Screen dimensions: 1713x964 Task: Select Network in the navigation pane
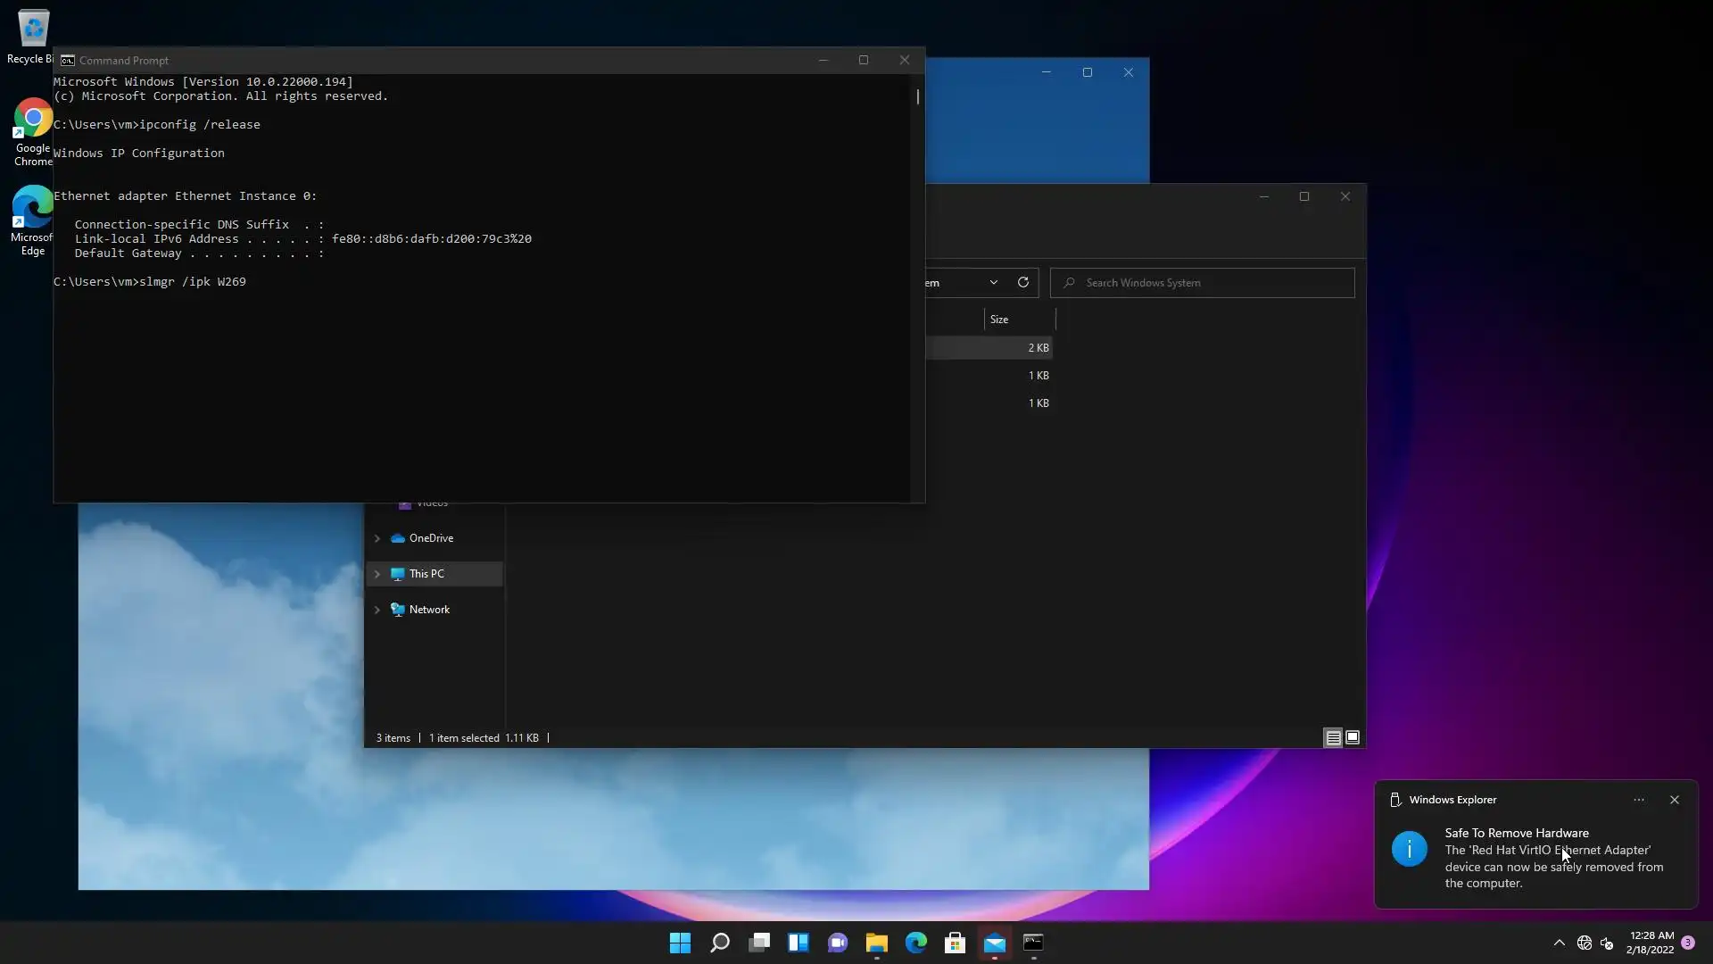coord(429,610)
